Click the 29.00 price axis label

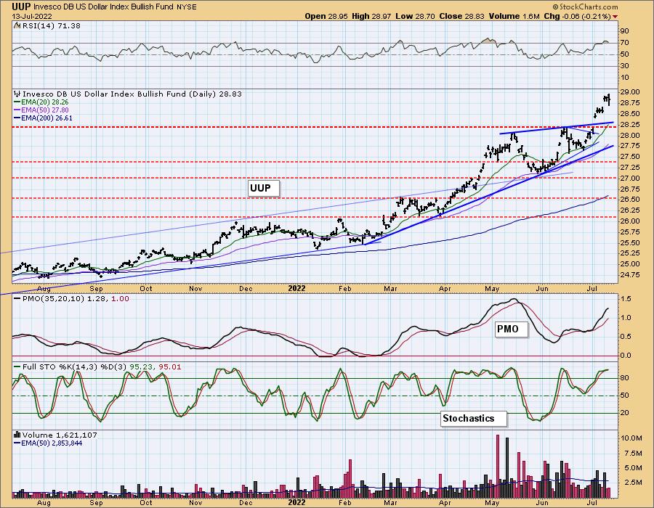pyautogui.click(x=629, y=92)
